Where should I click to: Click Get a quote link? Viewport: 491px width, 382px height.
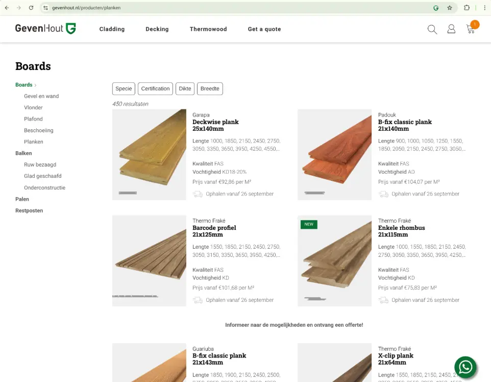264,29
